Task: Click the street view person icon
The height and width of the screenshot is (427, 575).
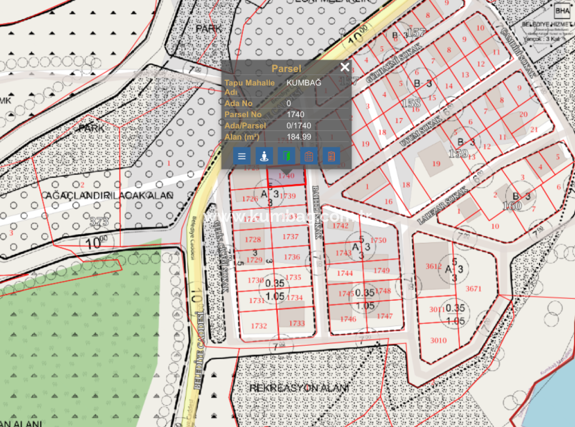Action: (264, 156)
